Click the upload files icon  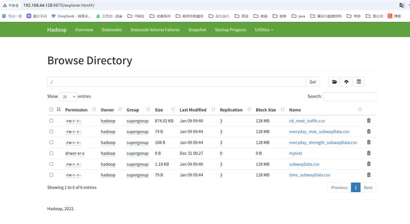346,82
